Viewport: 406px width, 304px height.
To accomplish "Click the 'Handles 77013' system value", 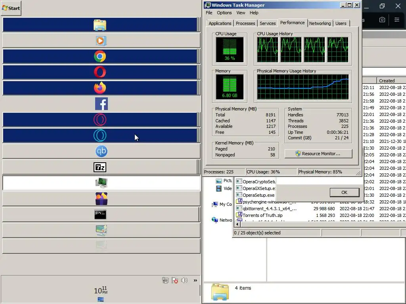I will [318, 115].
